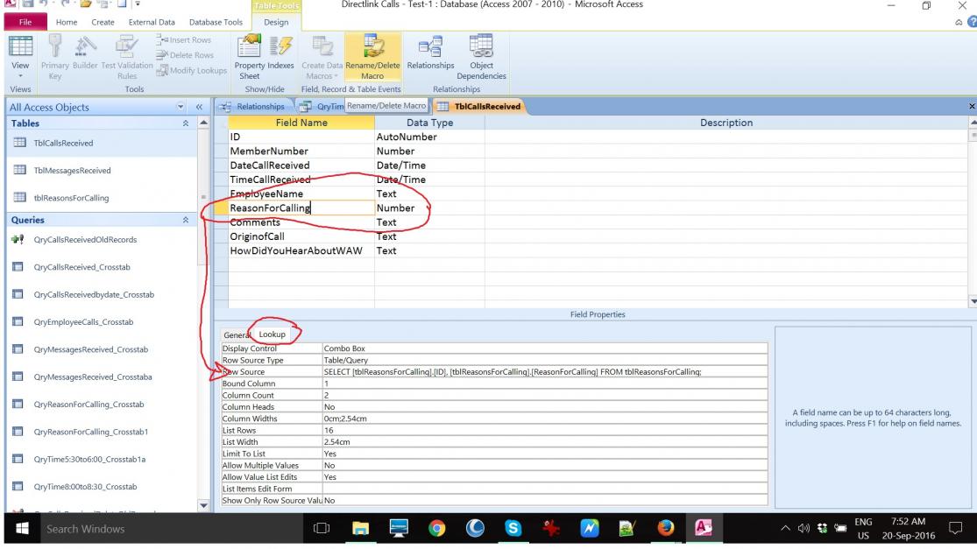This screenshot has height=549, width=977.
Task: Click the Row Source SELECT statement field
Action: (544, 371)
